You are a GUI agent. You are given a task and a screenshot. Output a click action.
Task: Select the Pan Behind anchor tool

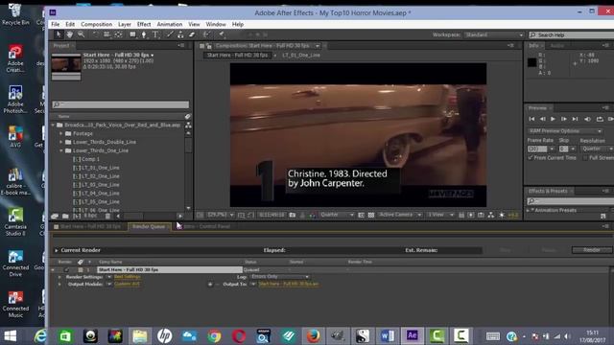(118, 34)
